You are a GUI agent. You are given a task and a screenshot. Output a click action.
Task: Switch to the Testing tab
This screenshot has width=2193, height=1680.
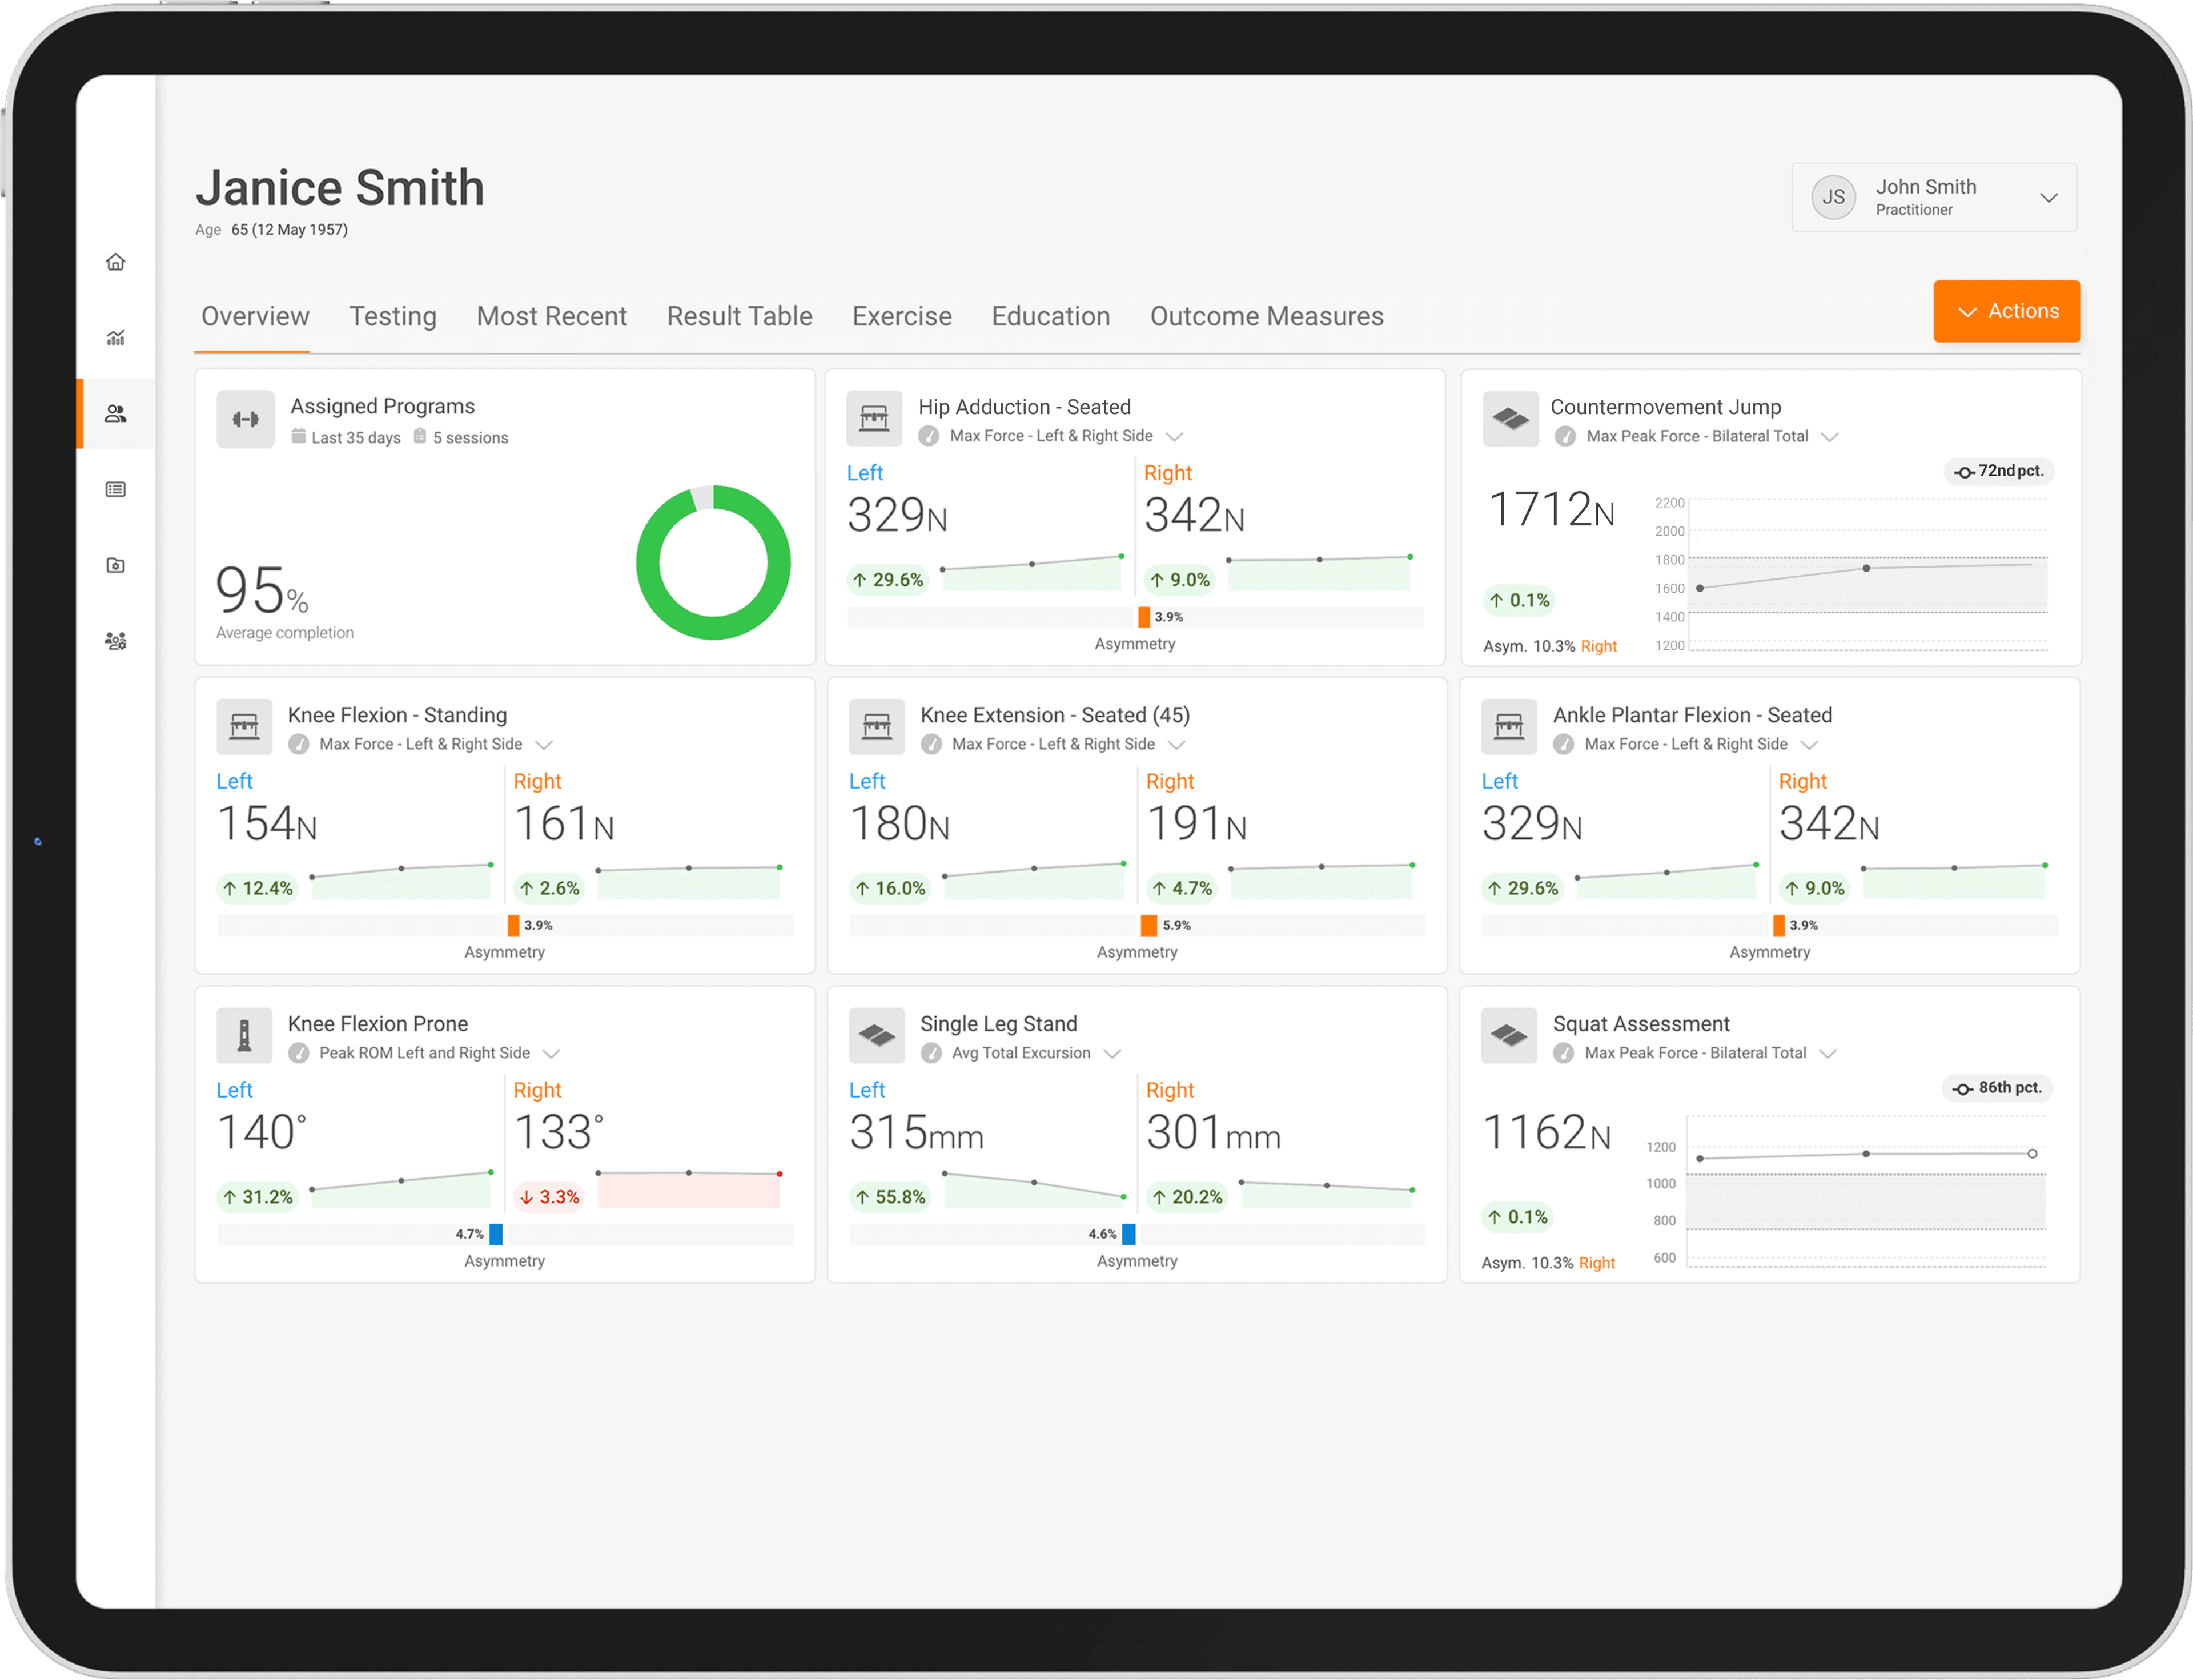tap(393, 317)
